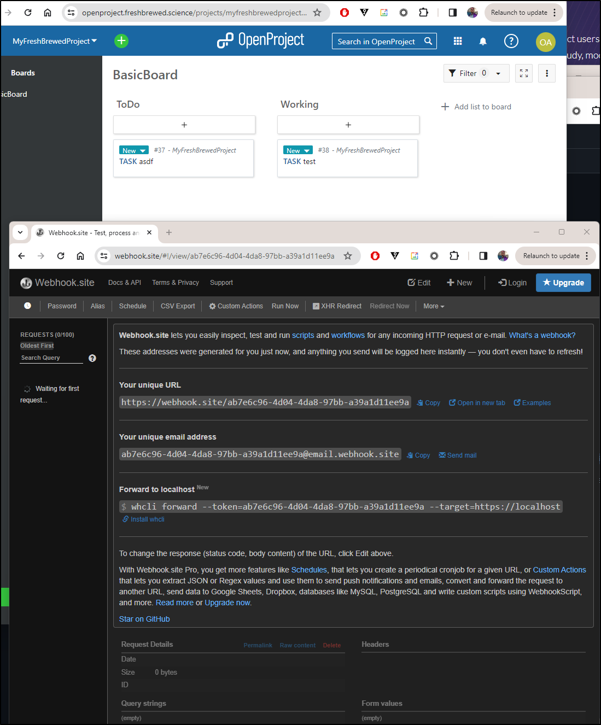Go back in the Webhook.site browser window

(21, 256)
